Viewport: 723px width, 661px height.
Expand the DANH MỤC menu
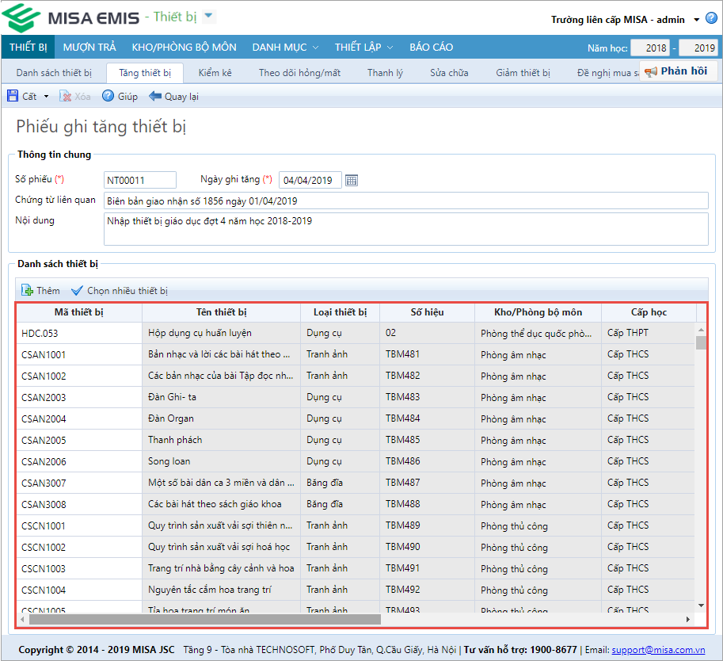tap(285, 48)
